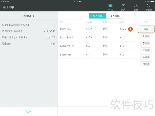Tap the 奈儿美甲 store title
155x116 pixels.
[x=8, y=7]
